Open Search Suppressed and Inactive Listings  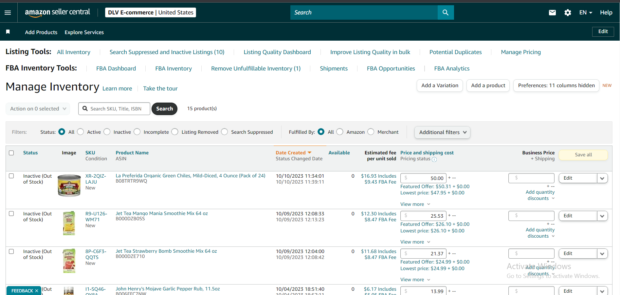167,52
